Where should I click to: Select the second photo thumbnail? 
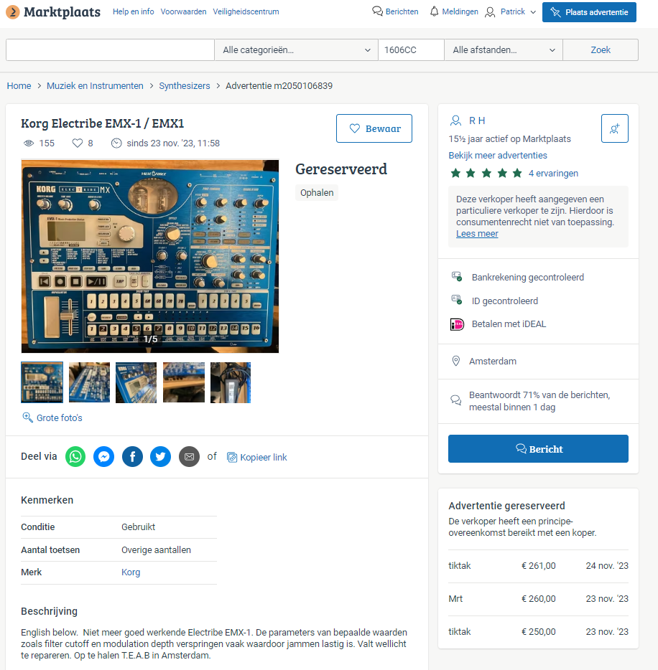click(x=89, y=382)
